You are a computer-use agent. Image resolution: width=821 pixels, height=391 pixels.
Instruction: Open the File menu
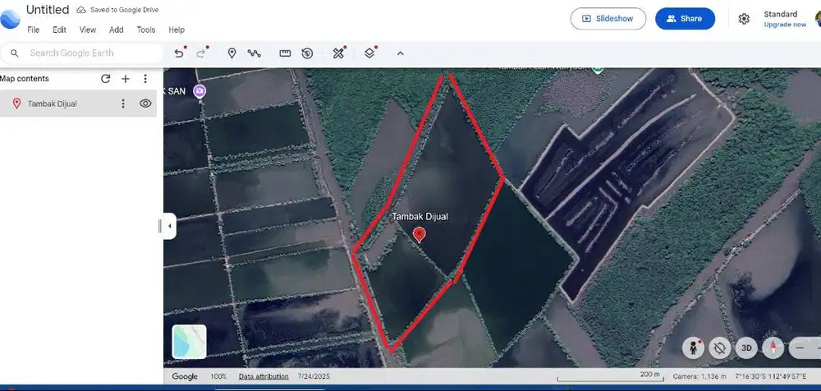pos(34,30)
